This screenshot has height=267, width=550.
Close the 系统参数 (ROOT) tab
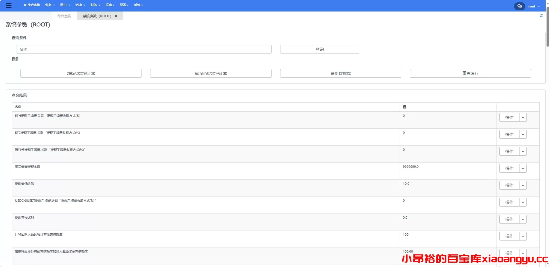pyautogui.click(x=116, y=16)
